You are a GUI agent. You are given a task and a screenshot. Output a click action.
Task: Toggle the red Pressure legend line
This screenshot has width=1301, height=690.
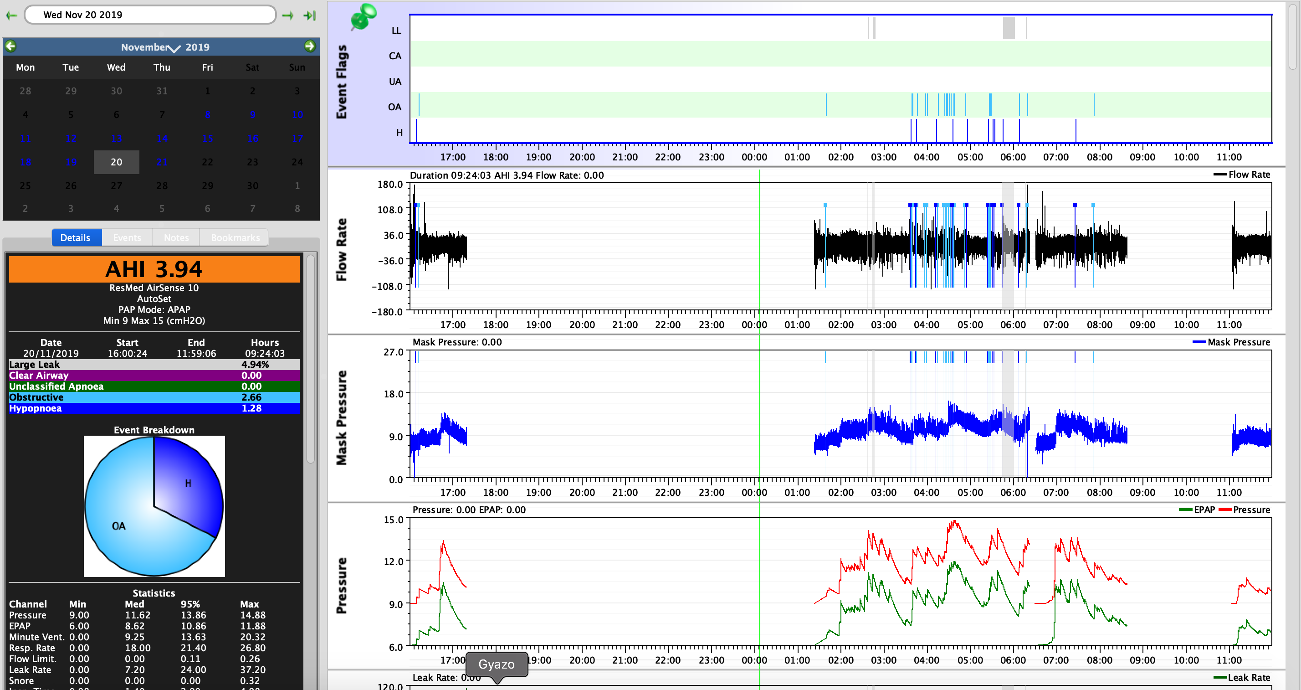pos(1225,510)
